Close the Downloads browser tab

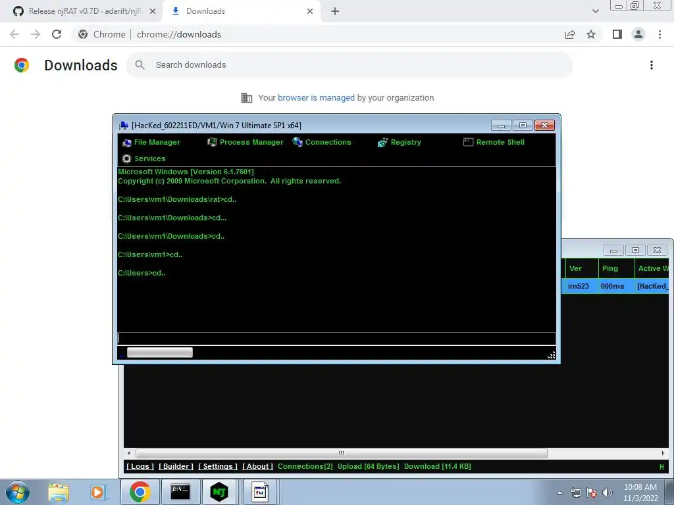pos(310,11)
